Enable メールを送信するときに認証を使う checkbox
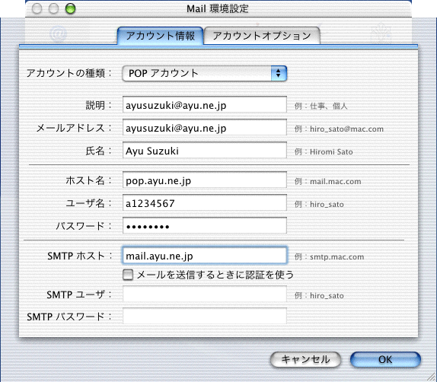The image size is (437, 382). pos(128,275)
